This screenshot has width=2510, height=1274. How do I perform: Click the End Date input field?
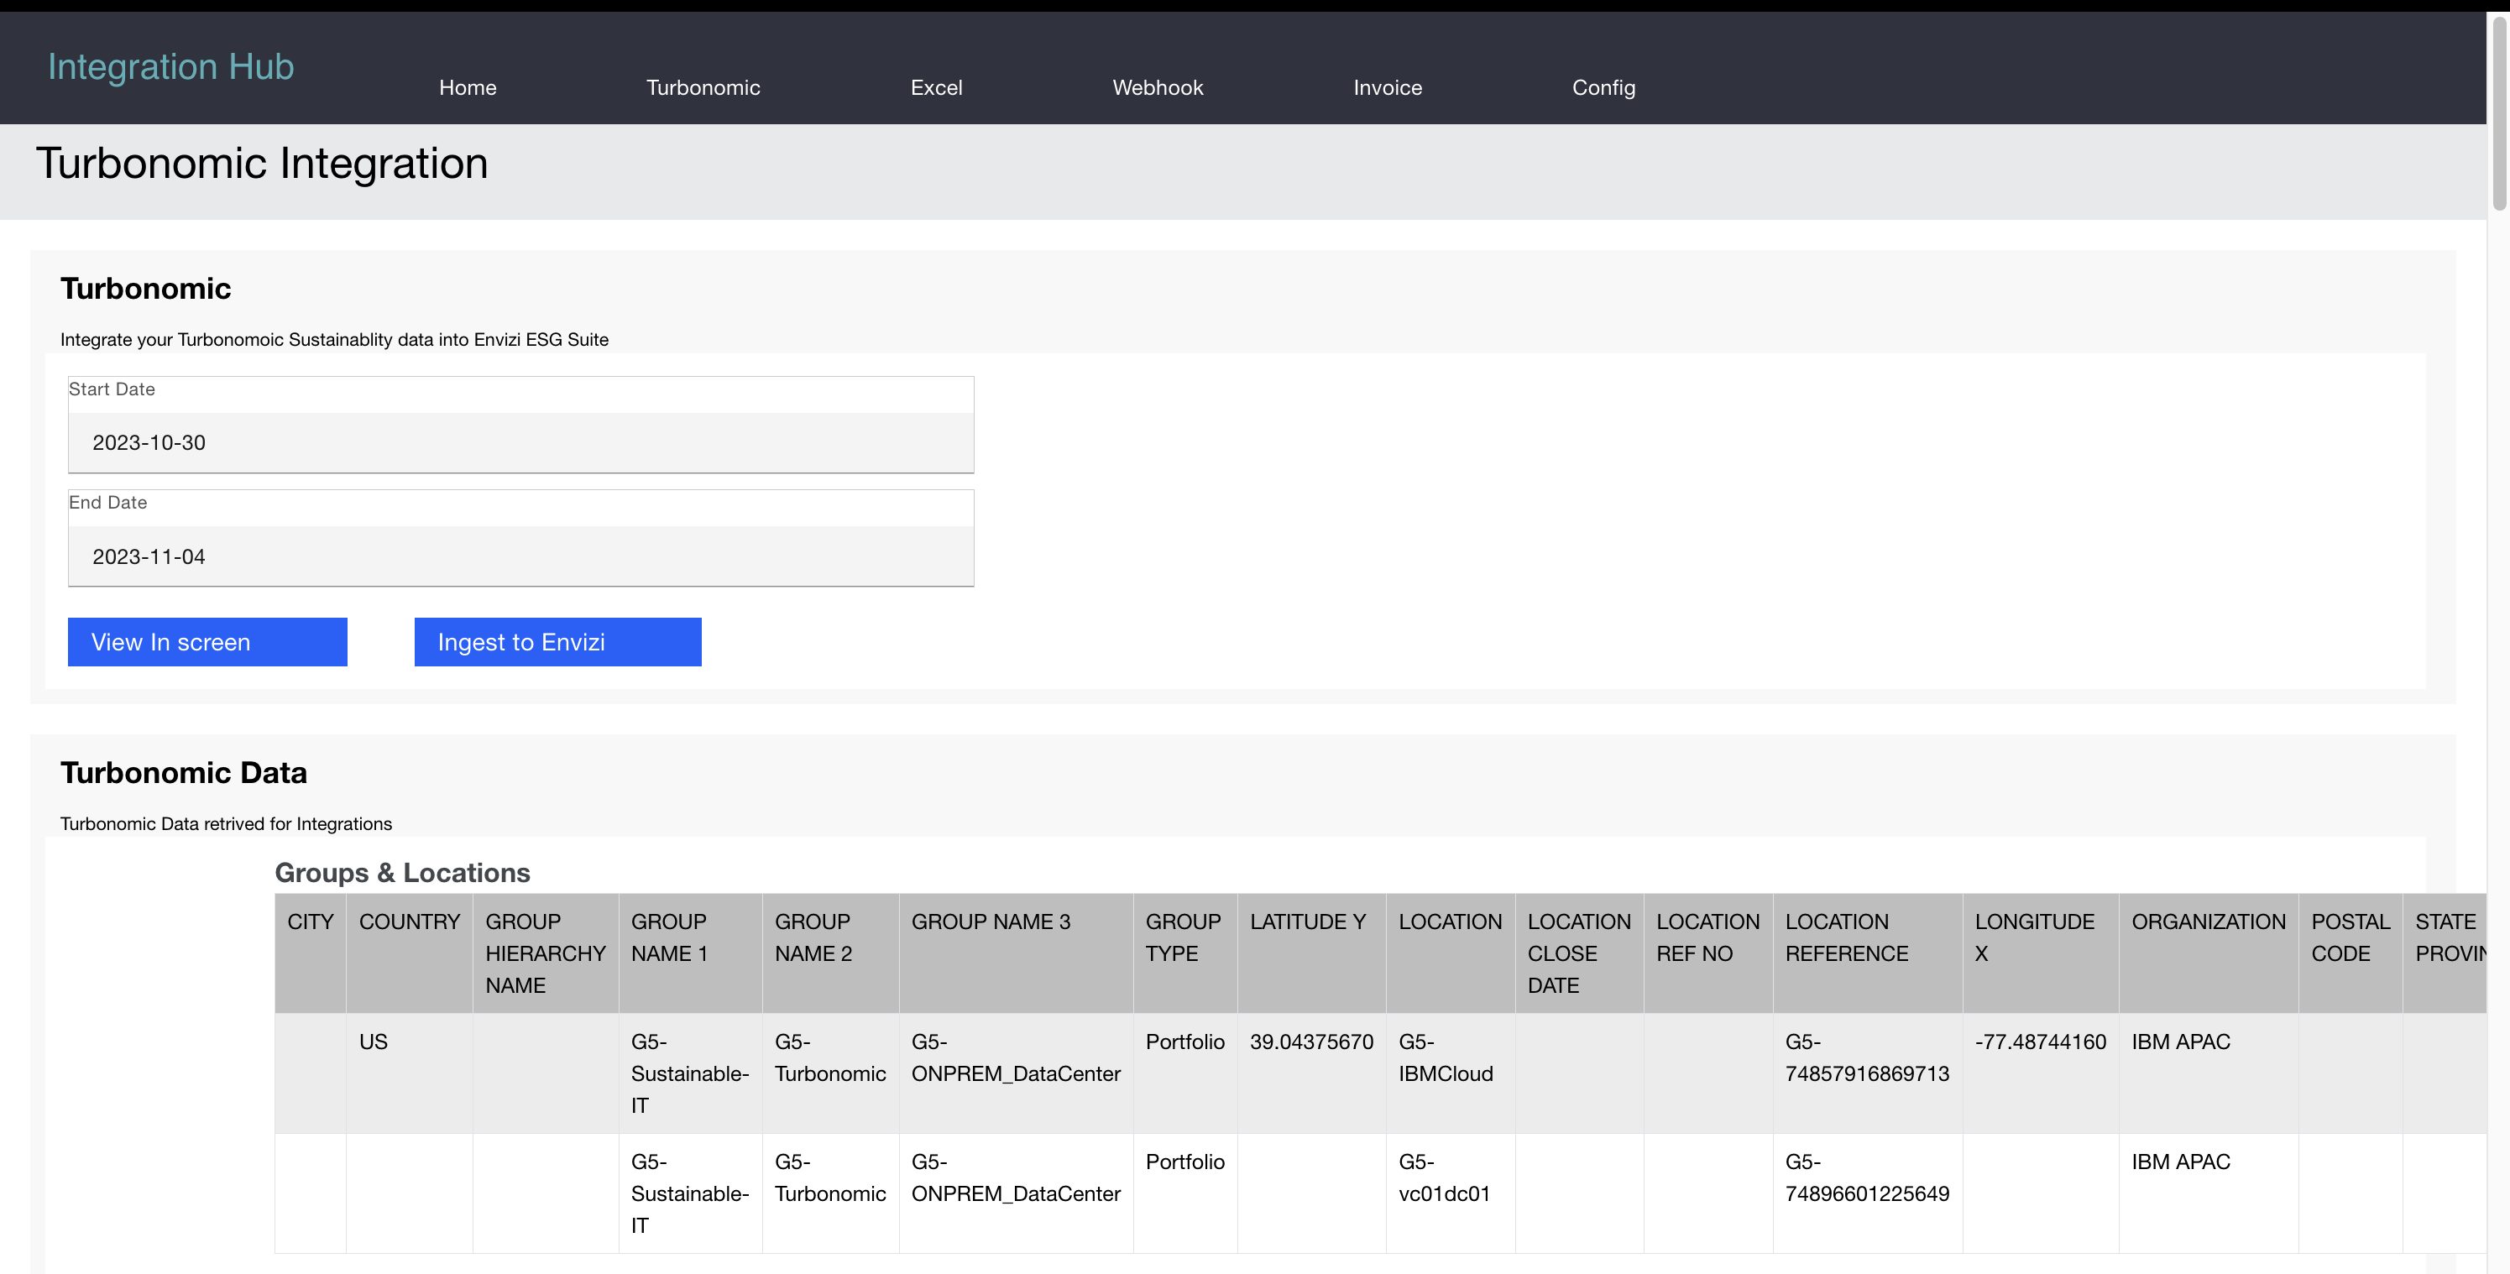point(520,556)
